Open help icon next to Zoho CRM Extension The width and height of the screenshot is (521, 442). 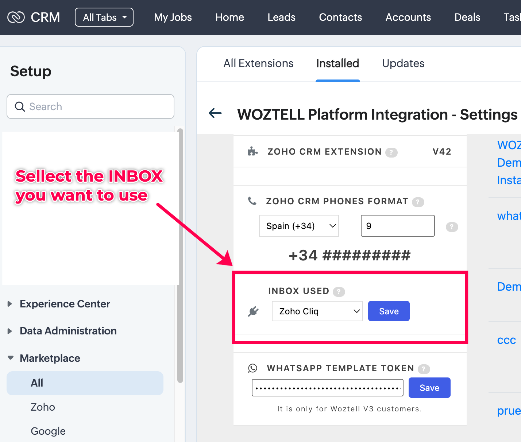coord(391,152)
